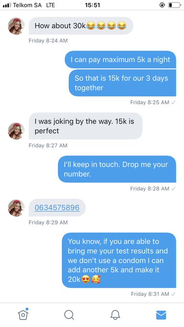
Task: Tap the Friday 8:31 AM timestamp
Action: [x=150, y=294]
